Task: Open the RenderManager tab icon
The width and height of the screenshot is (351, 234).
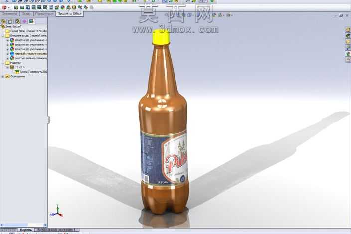Action: point(31,21)
